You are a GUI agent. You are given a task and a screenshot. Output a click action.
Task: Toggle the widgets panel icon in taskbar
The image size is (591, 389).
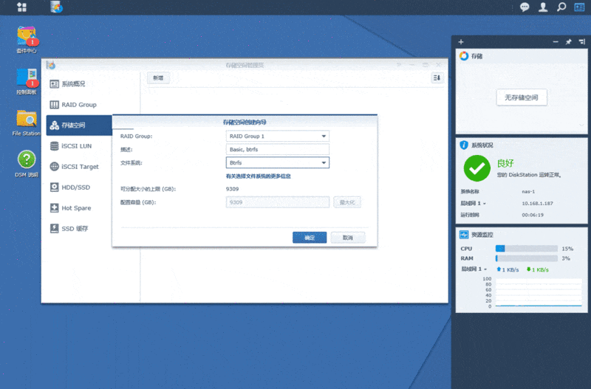(579, 7)
